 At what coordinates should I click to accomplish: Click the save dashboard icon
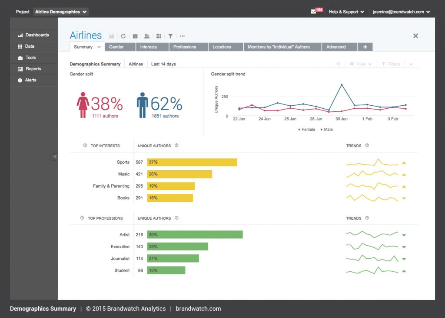(x=112, y=36)
